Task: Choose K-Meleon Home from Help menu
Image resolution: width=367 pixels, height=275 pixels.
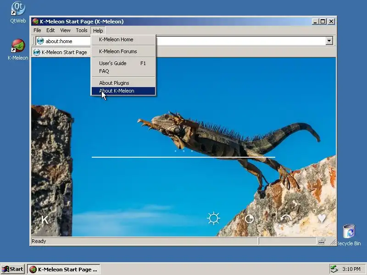Action: 123,39
